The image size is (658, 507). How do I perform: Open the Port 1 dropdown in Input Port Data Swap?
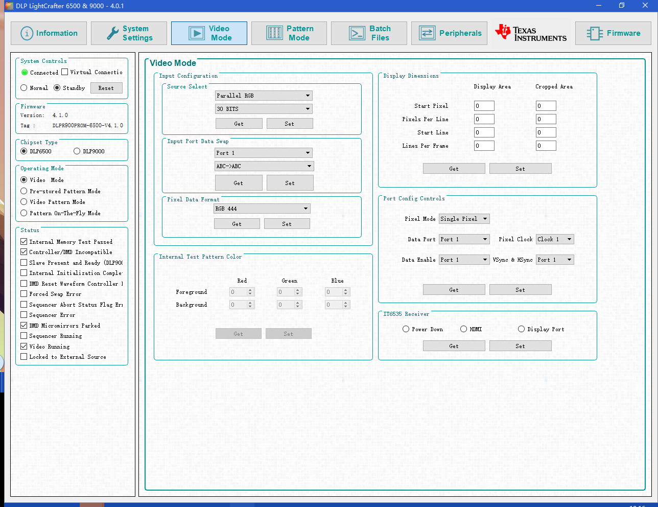point(264,153)
